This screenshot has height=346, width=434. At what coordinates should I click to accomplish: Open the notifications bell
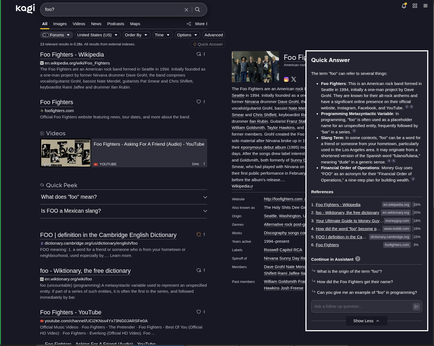tap(404, 6)
